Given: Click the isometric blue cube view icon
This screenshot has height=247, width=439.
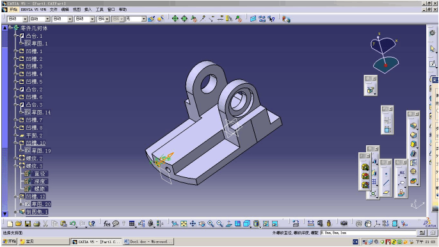Looking at the screenshot, I should click(246, 223).
